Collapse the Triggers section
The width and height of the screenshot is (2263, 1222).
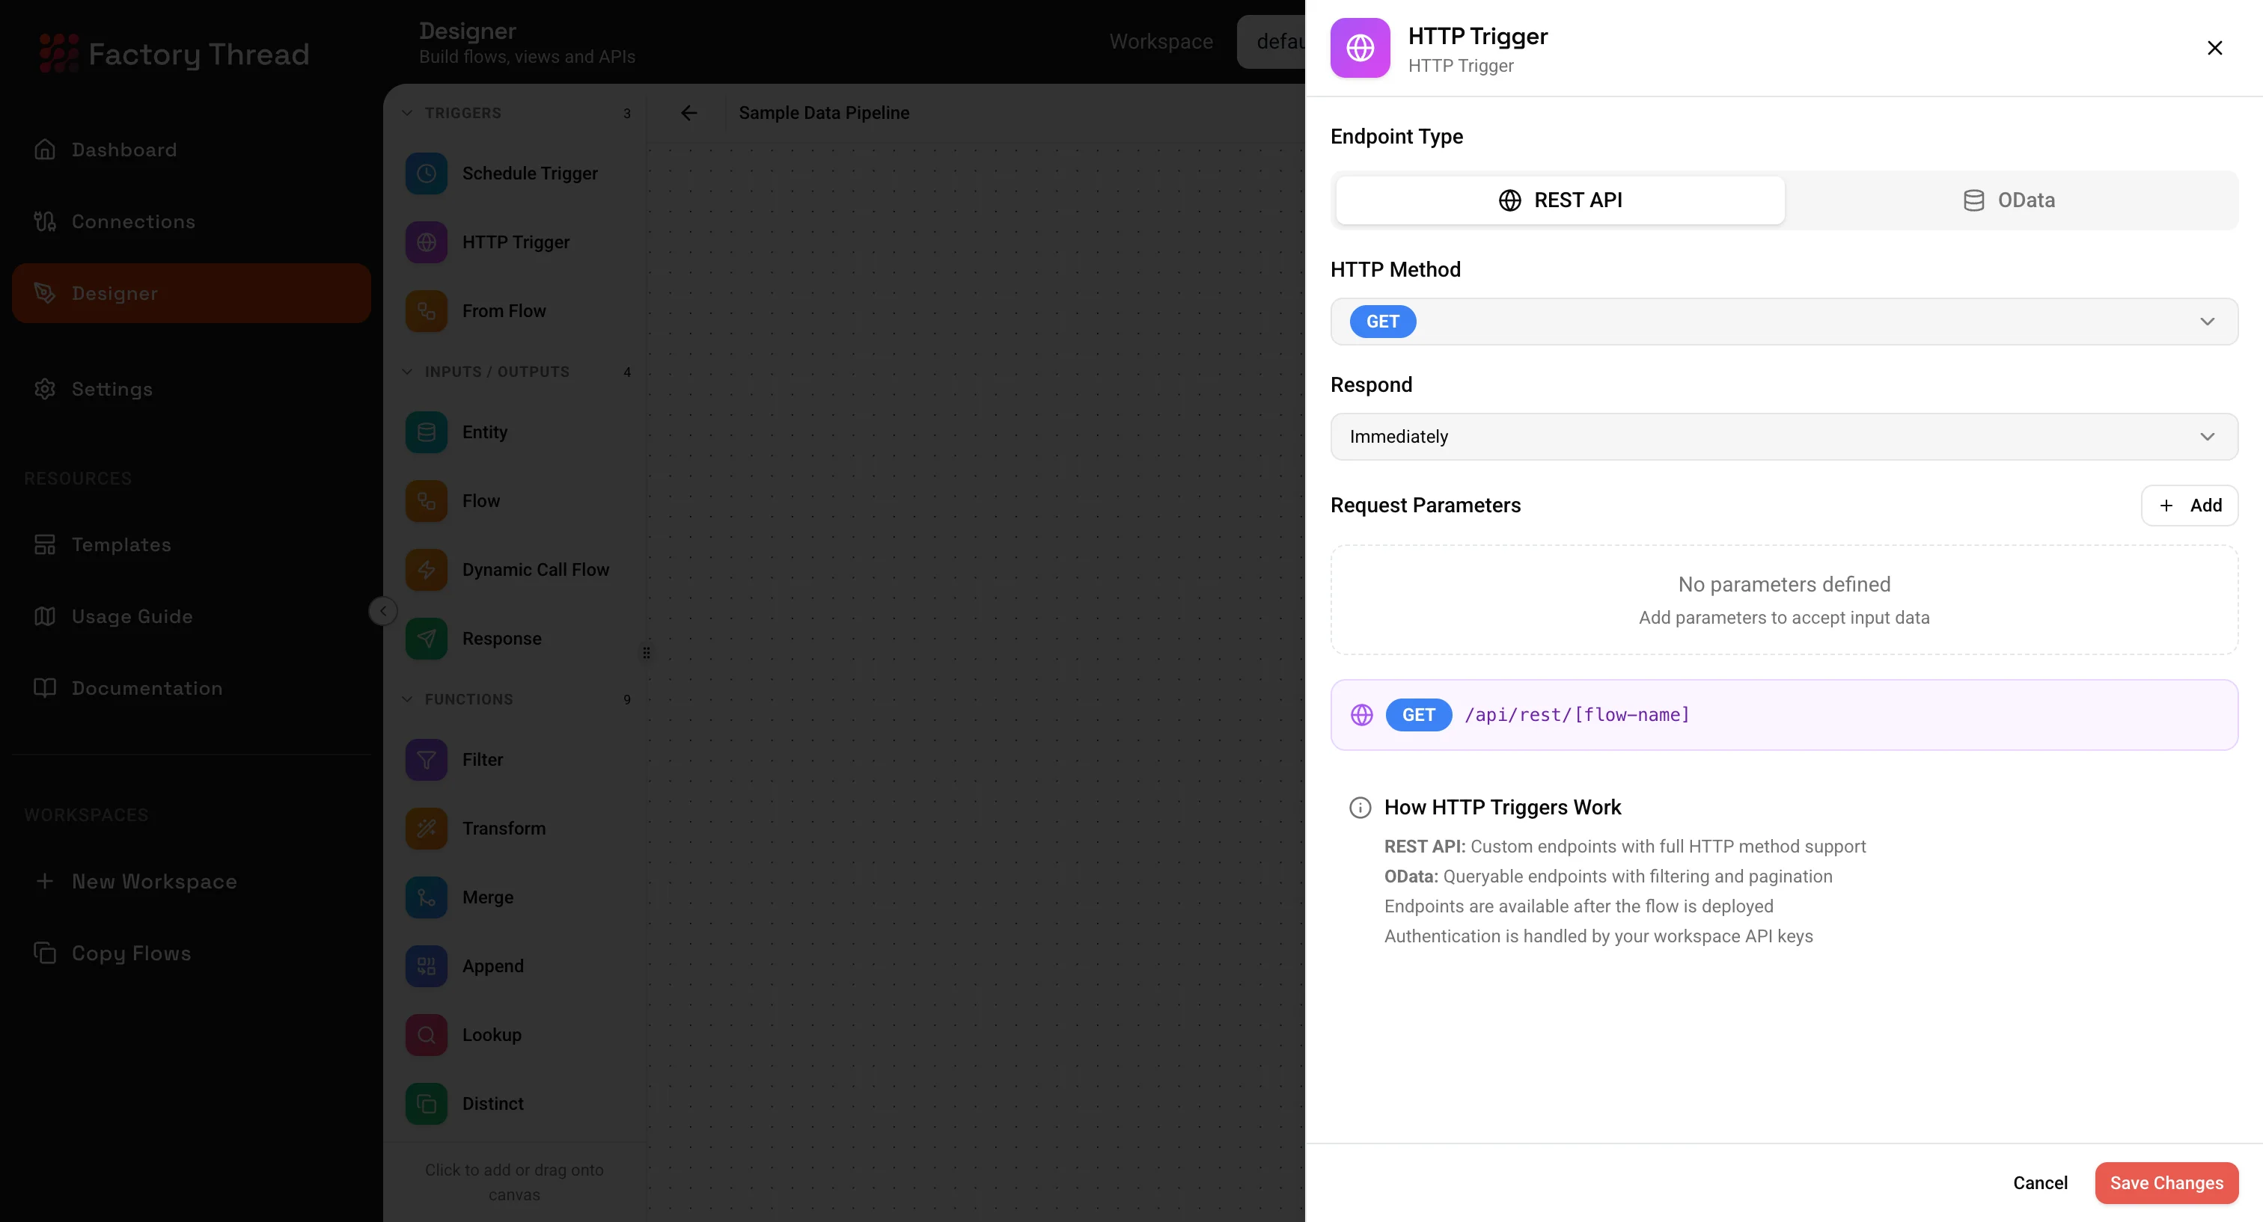click(x=408, y=113)
